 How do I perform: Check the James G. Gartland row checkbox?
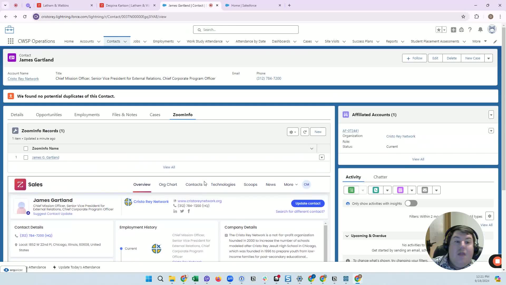pos(26,158)
